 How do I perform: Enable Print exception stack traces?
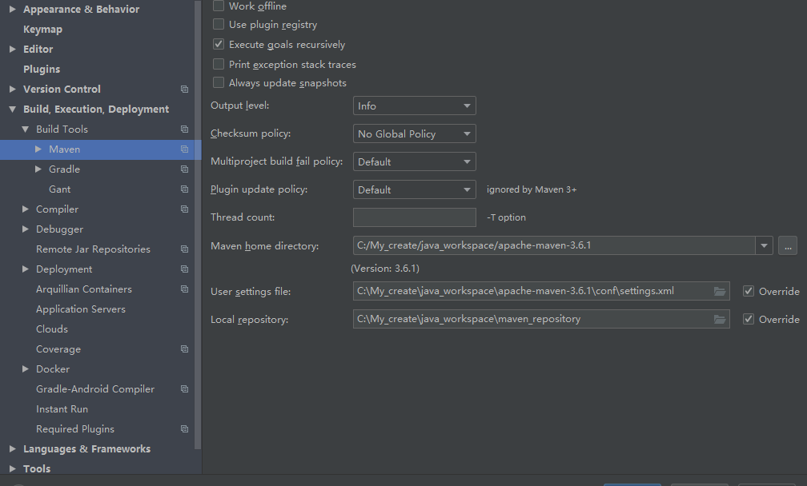pyautogui.click(x=219, y=64)
